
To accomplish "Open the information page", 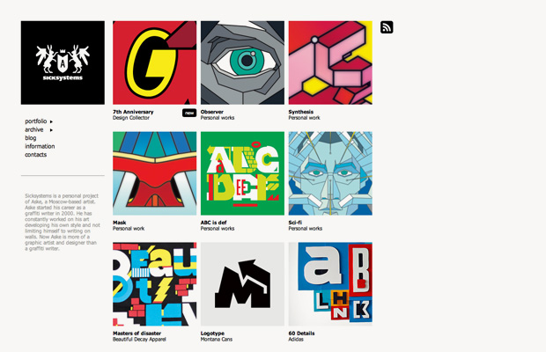I will tap(40, 146).
